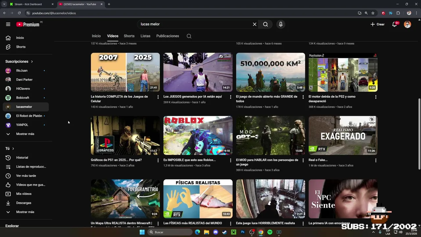Open Historial in sidebar

coord(26,158)
